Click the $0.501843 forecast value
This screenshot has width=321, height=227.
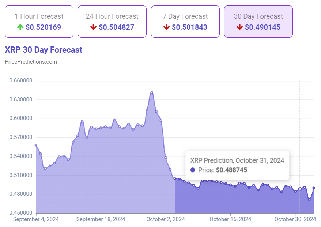tap(190, 27)
